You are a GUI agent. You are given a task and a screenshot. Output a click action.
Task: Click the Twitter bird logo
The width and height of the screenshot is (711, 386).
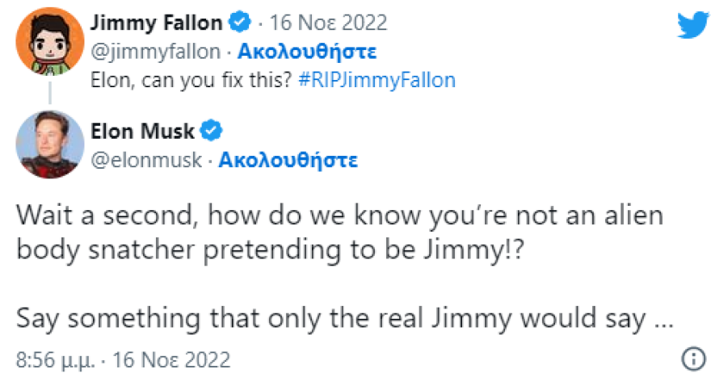692,26
